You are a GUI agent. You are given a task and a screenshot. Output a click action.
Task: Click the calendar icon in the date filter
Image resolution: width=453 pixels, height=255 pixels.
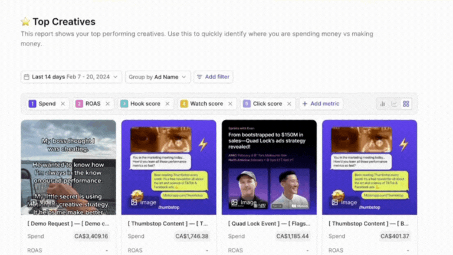coord(27,77)
